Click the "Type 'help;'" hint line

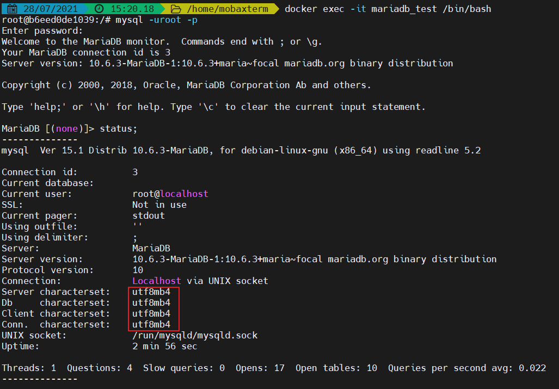213,107
